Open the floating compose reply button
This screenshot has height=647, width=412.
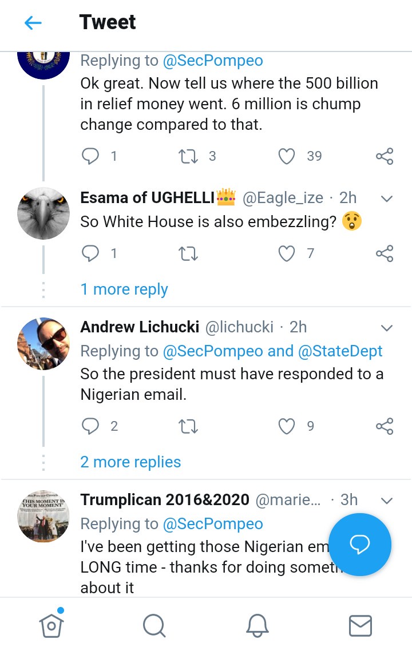coord(360,545)
